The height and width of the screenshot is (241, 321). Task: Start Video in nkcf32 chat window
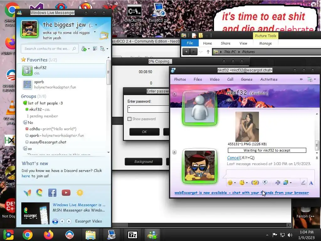[x=214, y=79]
